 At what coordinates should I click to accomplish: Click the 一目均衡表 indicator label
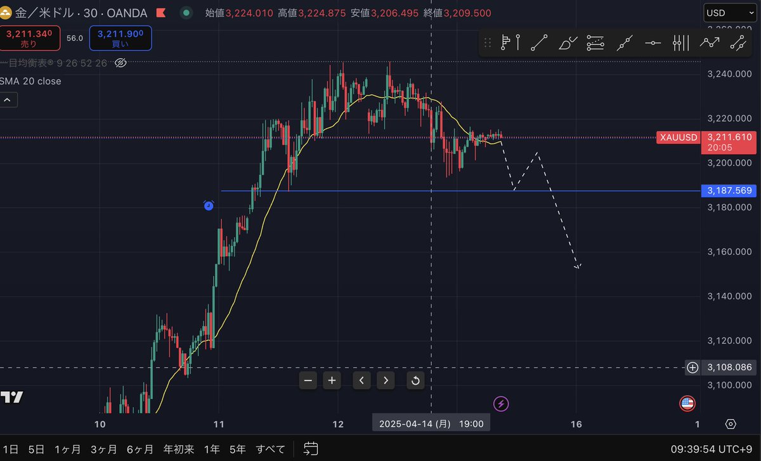(x=53, y=63)
